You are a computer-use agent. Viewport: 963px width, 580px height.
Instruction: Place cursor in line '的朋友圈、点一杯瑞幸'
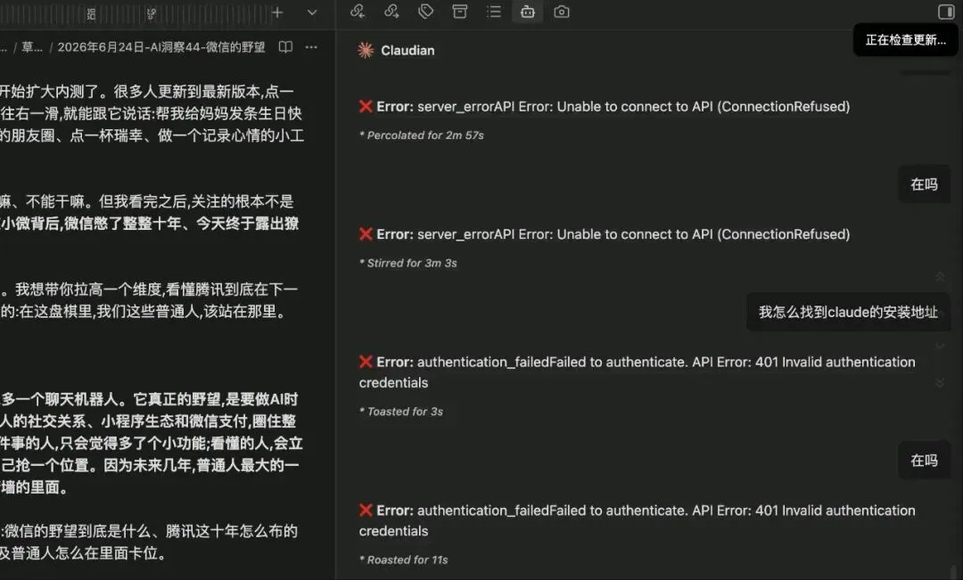click(x=152, y=136)
